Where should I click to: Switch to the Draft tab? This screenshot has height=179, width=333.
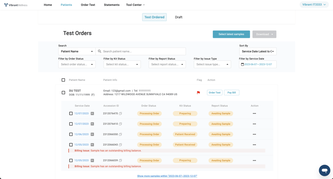[x=178, y=17]
